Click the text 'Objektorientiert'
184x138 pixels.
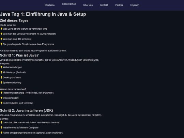[x=11, y=98]
